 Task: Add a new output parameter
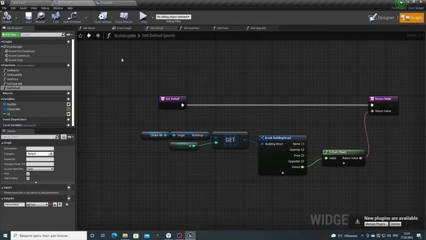[69, 199]
